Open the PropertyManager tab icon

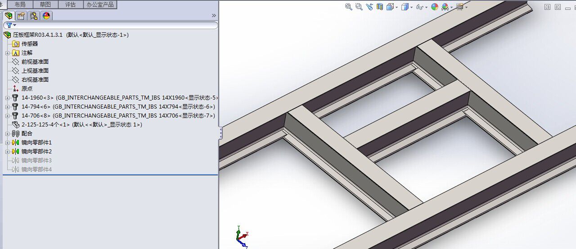pyautogui.click(x=21, y=16)
